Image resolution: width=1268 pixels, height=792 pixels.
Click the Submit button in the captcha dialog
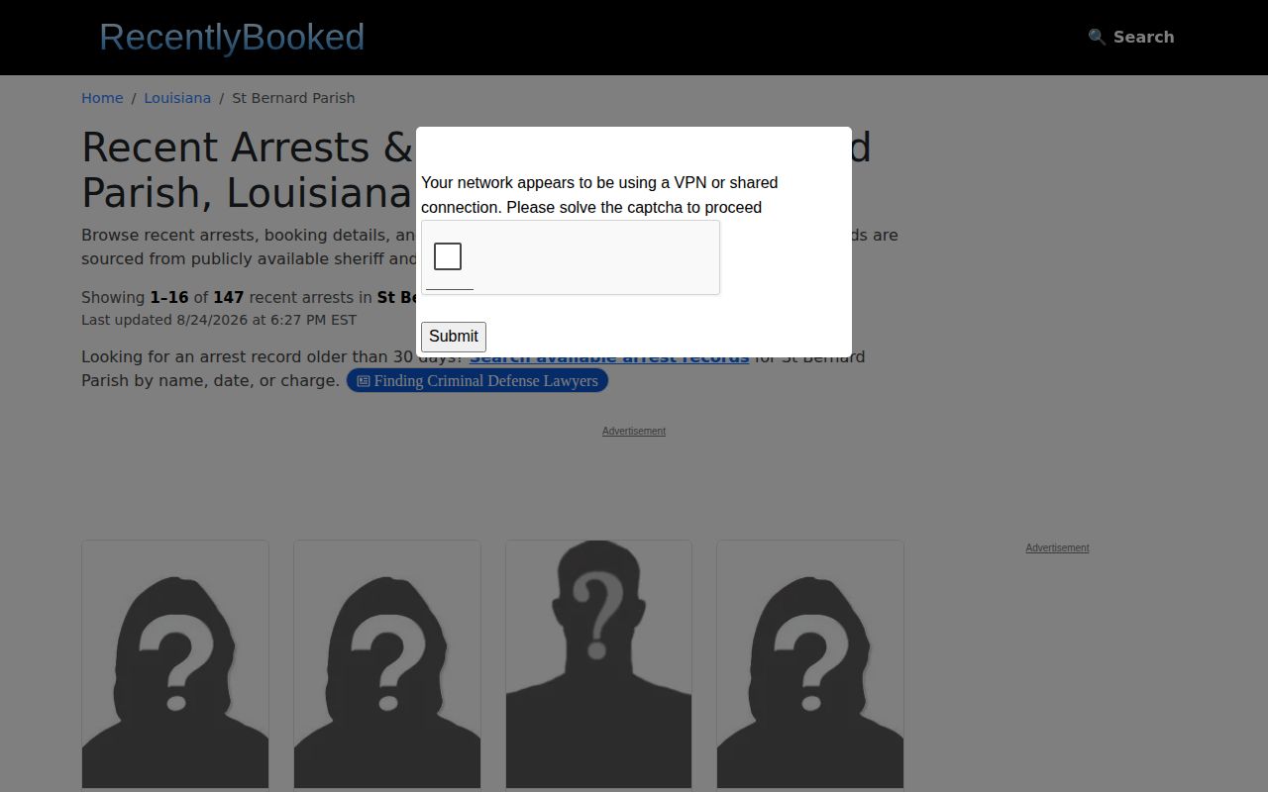pyautogui.click(x=454, y=337)
